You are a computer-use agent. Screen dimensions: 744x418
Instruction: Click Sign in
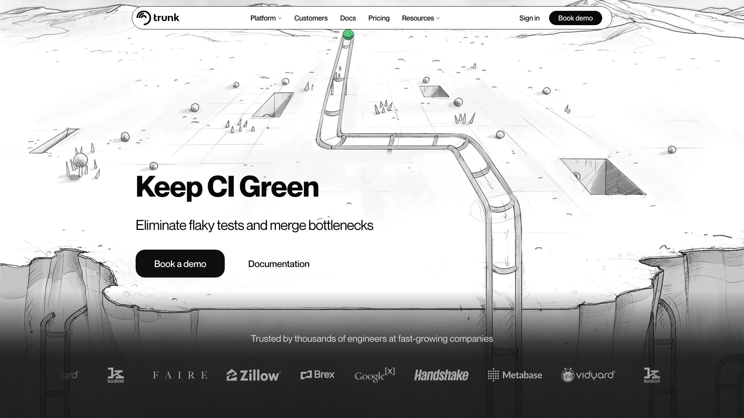coord(529,18)
